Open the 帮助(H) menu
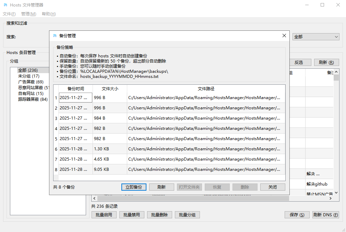The width and height of the screenshot is (346, 232). point(49,14)
